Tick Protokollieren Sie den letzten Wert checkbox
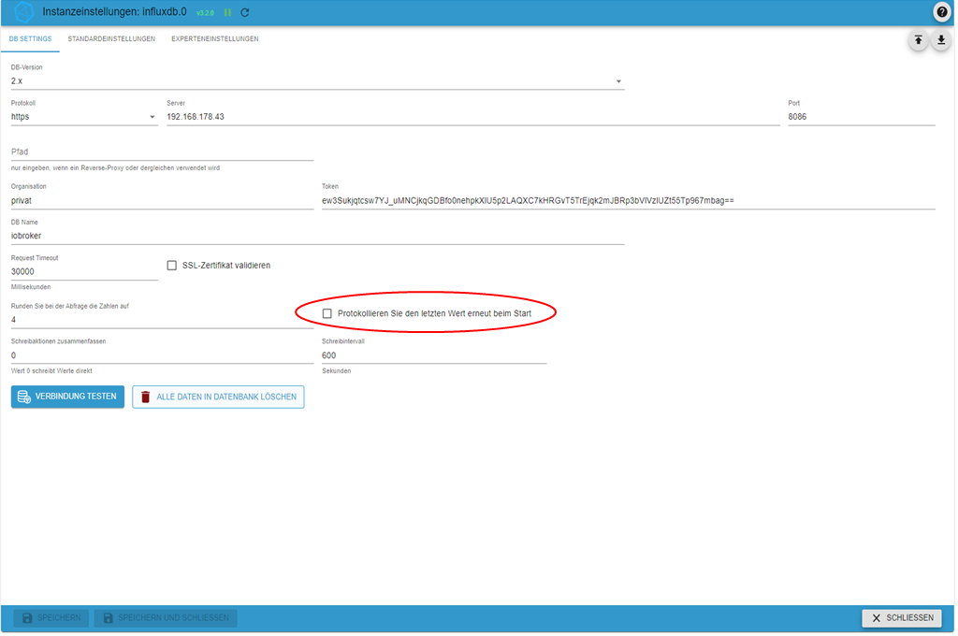Viewport: 958px width, 636px height. (x=327, y=313)
